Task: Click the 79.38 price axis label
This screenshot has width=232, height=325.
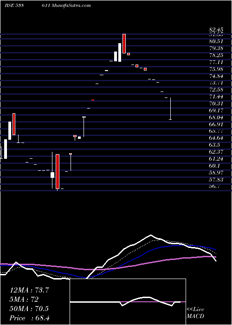Action: (216, 48)
